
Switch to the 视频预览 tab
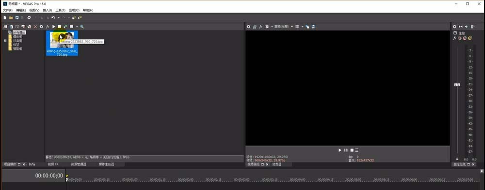click(x=253, y=165)
